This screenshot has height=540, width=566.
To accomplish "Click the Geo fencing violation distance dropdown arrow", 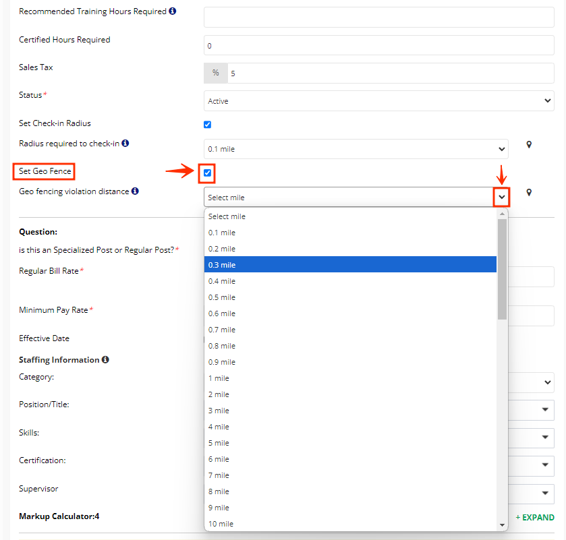I will pos(501,198).
